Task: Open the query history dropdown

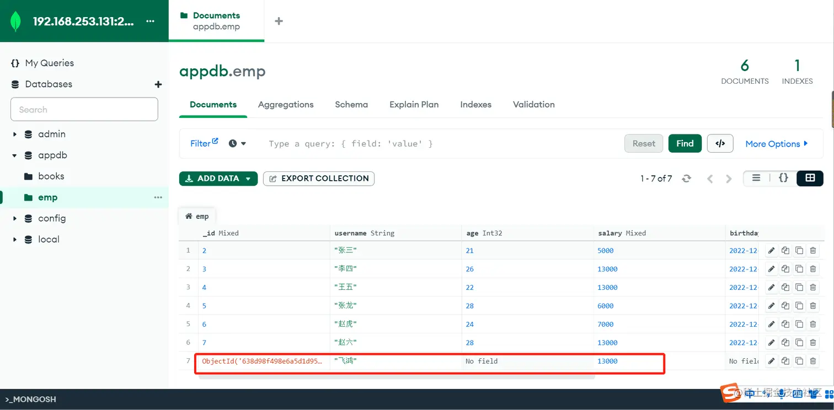Action: 237,143
